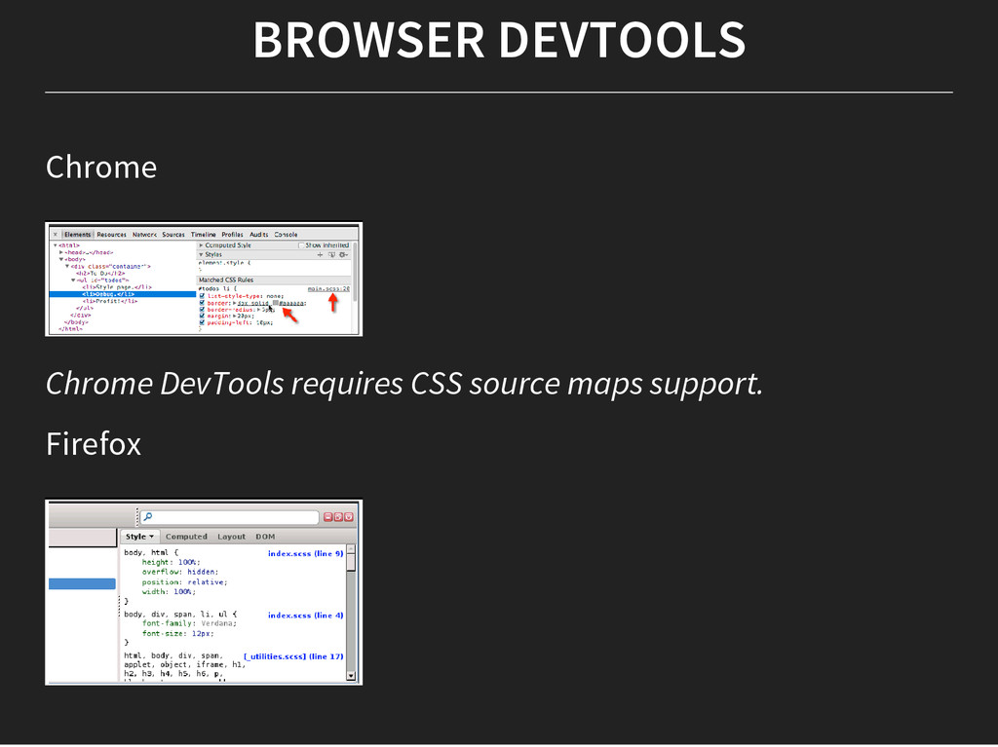Open the Sources tab
The height and width of the screenshot is (747, 998).
[x=173, y=234]
